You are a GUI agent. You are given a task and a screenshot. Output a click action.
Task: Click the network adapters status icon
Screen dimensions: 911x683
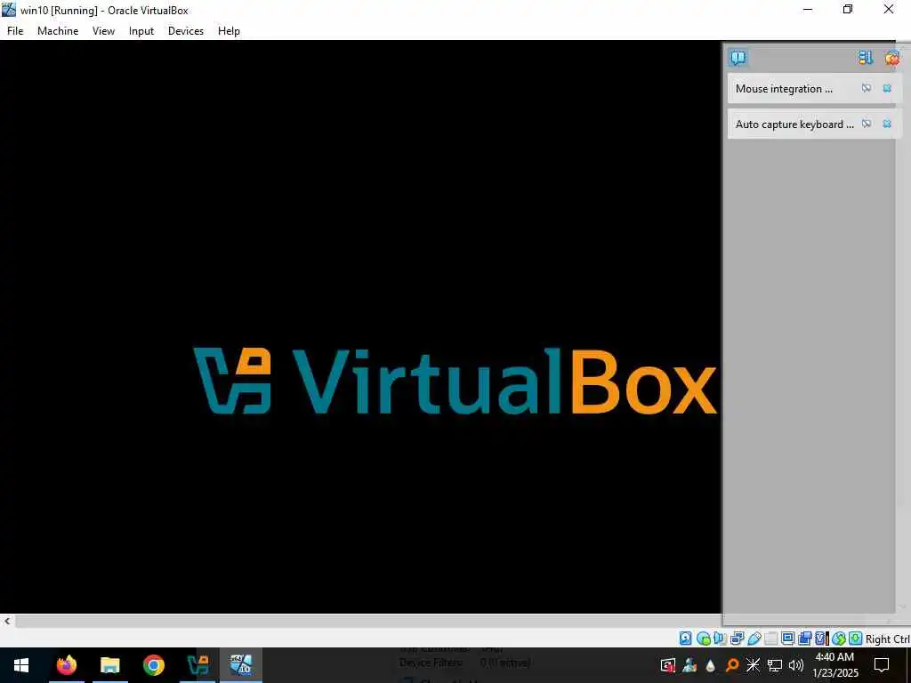[738, 639]
